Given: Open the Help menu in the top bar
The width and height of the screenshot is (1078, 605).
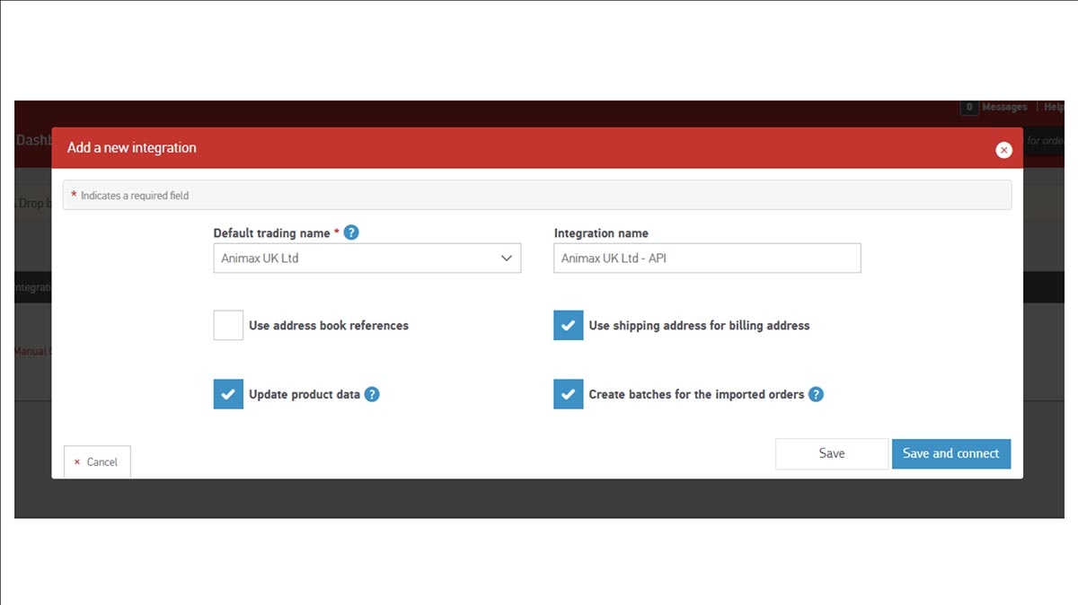Looking at the screenshot, I should [1053, 107].
